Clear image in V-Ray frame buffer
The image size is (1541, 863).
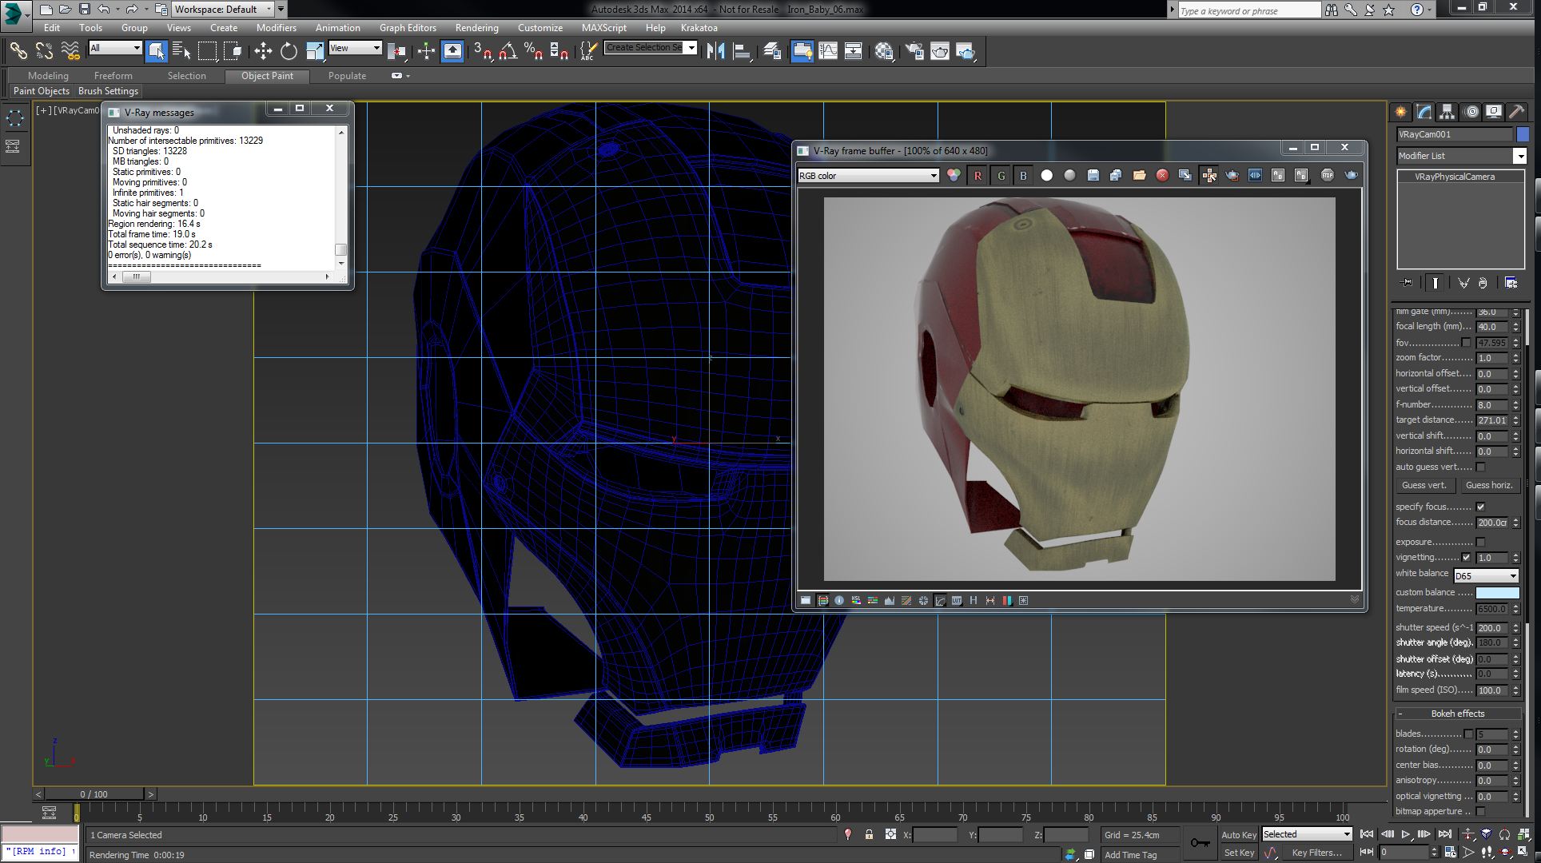click(1162, 176)
